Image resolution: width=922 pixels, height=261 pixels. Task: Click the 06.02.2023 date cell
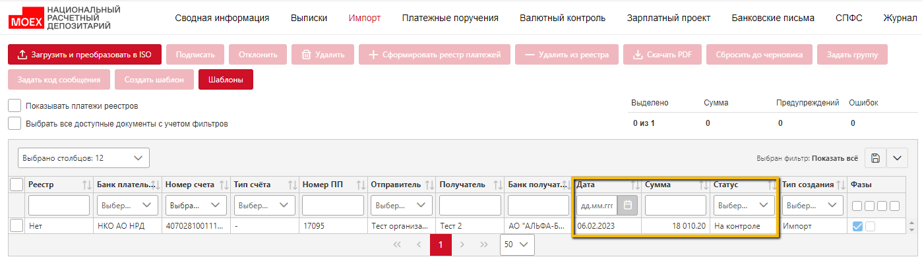click(x=607, y=226)
